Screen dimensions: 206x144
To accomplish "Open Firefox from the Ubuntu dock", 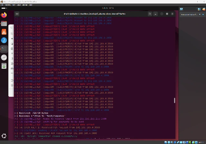I will click(x=4, y=15).
